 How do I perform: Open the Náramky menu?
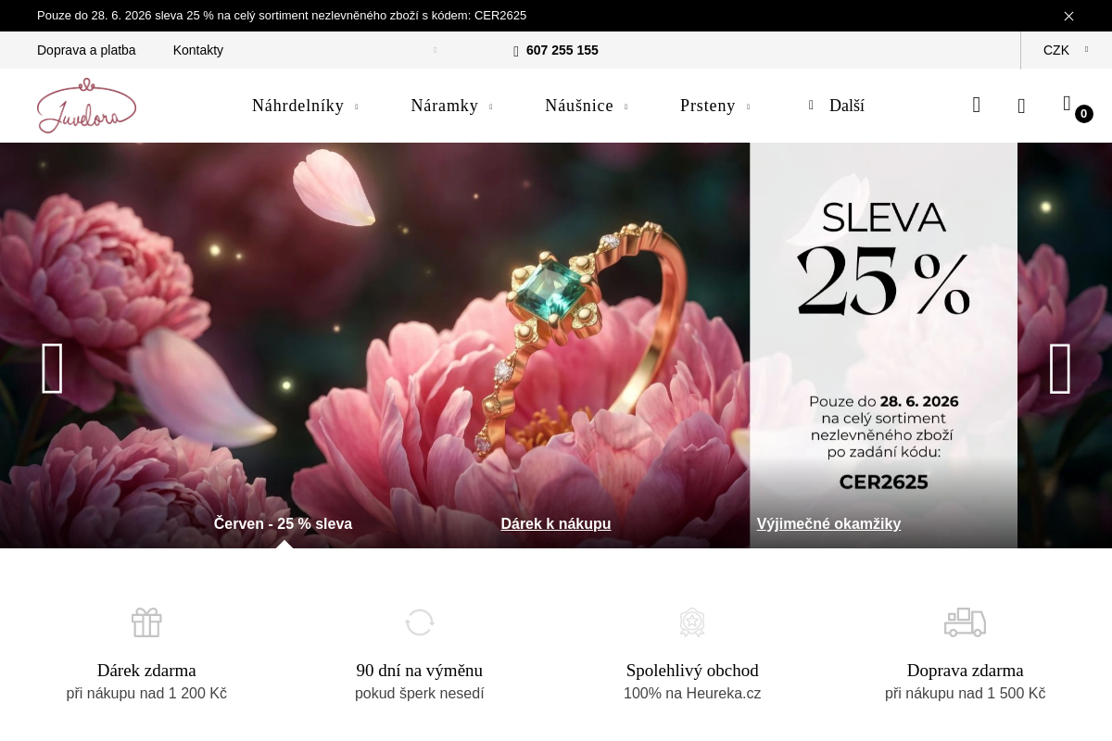pyautogui.click(x=445, y=106)
